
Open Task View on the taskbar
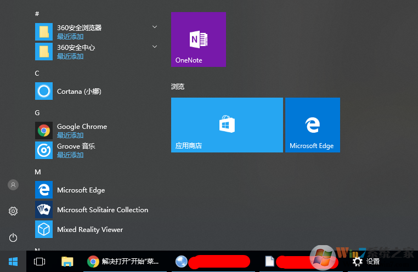[39, 262]
